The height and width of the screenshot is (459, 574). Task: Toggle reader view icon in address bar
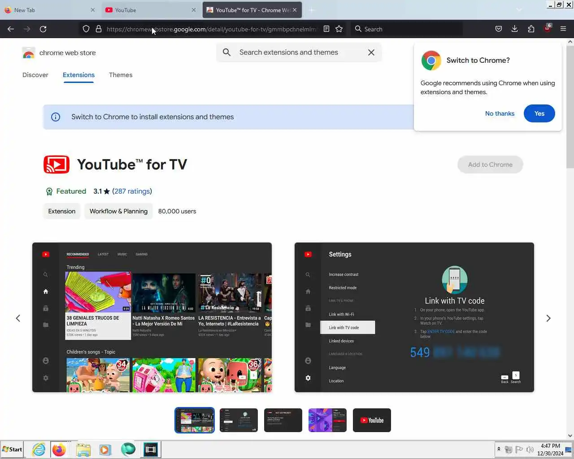[x=326, y=29]
